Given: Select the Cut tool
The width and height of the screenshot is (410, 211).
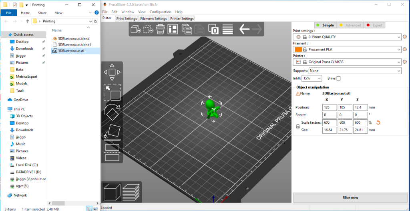Looking at the screenshot, I should tap(112, 152).
